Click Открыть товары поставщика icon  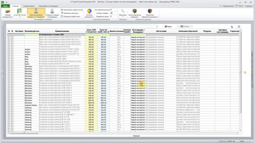(52, 11)
